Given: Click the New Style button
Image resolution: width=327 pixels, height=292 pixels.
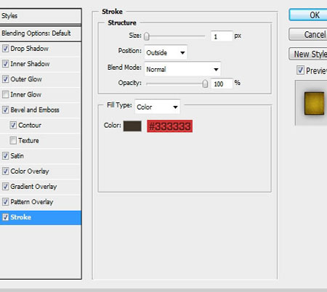Looking at the screenshot, I should [x=308, y=54].
